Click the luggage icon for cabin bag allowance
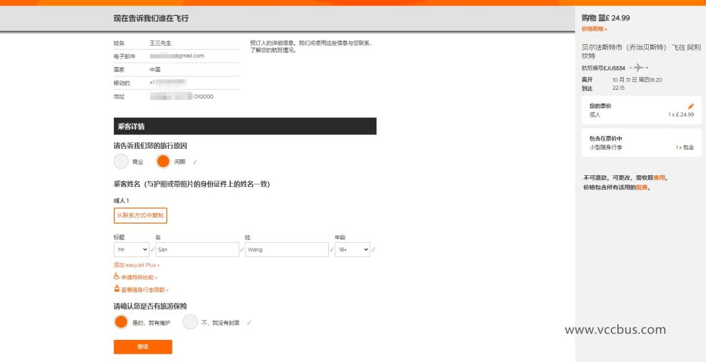Screen dimensions: 706x362 tap(117, 290)
